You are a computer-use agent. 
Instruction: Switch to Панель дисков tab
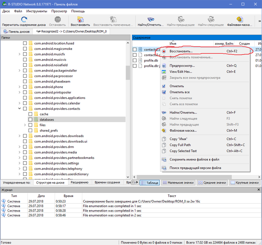click(16, 31)
